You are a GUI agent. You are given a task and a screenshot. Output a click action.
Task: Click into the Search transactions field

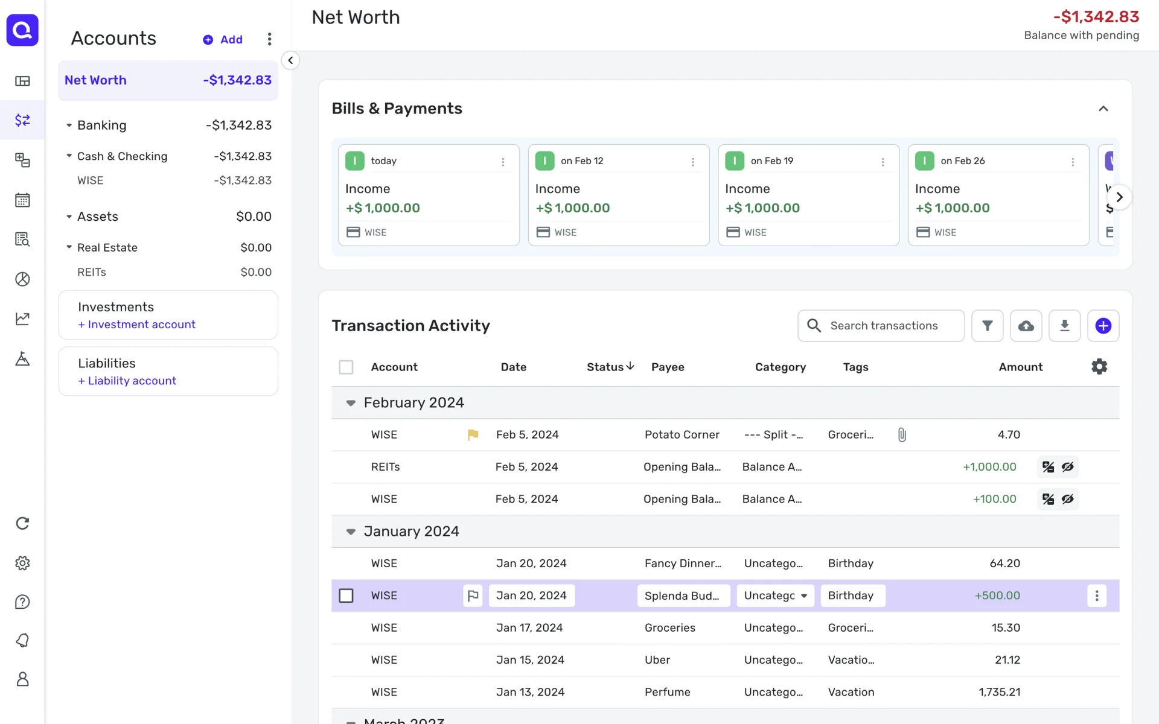tap(884, 326)
